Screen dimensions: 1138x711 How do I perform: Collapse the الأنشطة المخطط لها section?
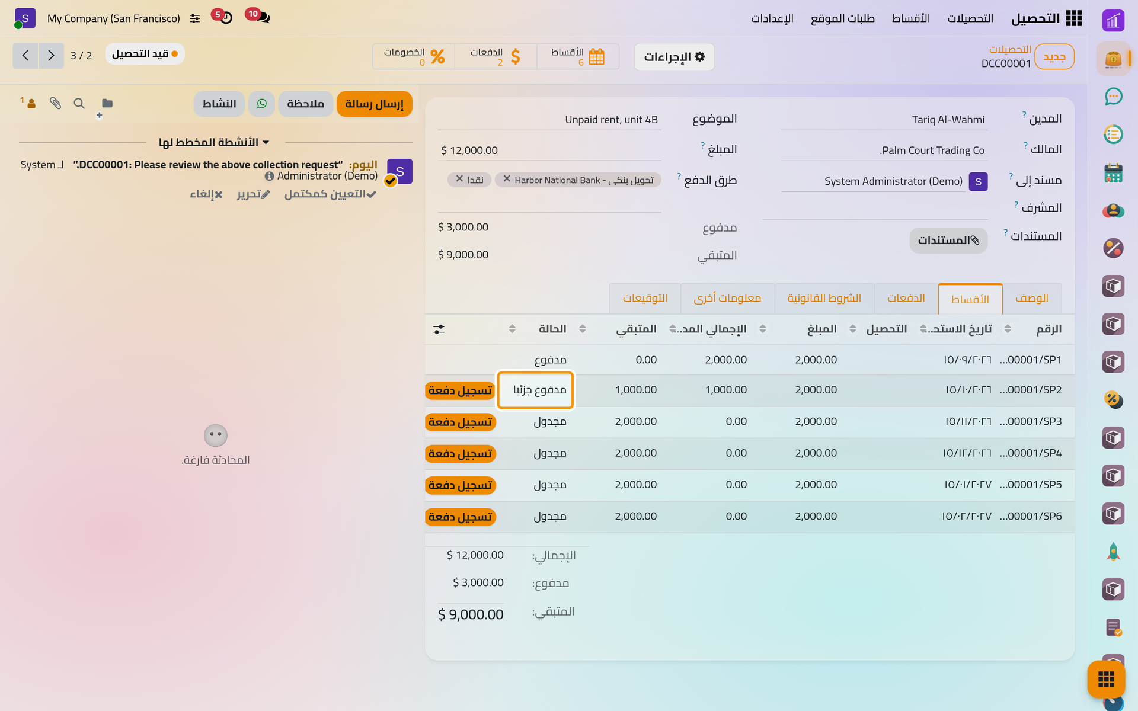click(x=214, y=142)
